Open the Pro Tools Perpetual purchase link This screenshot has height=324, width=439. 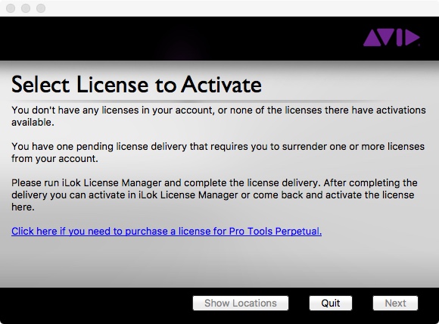pos(167,232)
